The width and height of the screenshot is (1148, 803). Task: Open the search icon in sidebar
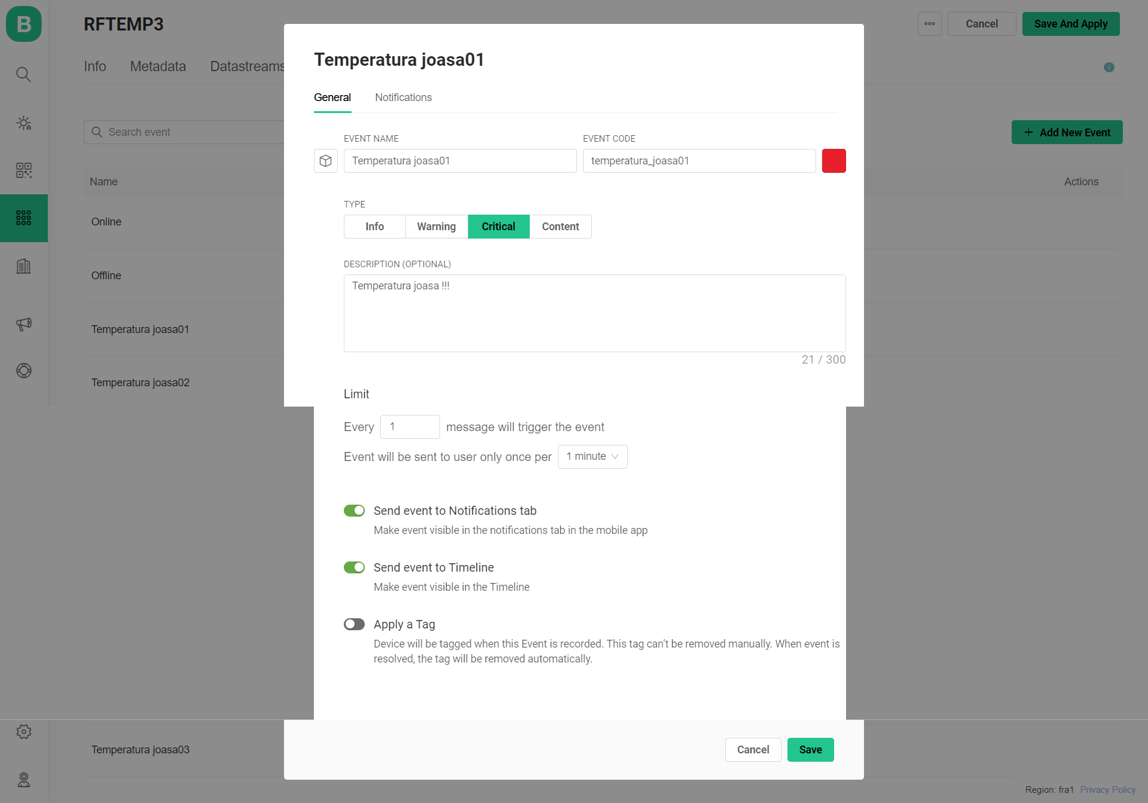point(23,74)
